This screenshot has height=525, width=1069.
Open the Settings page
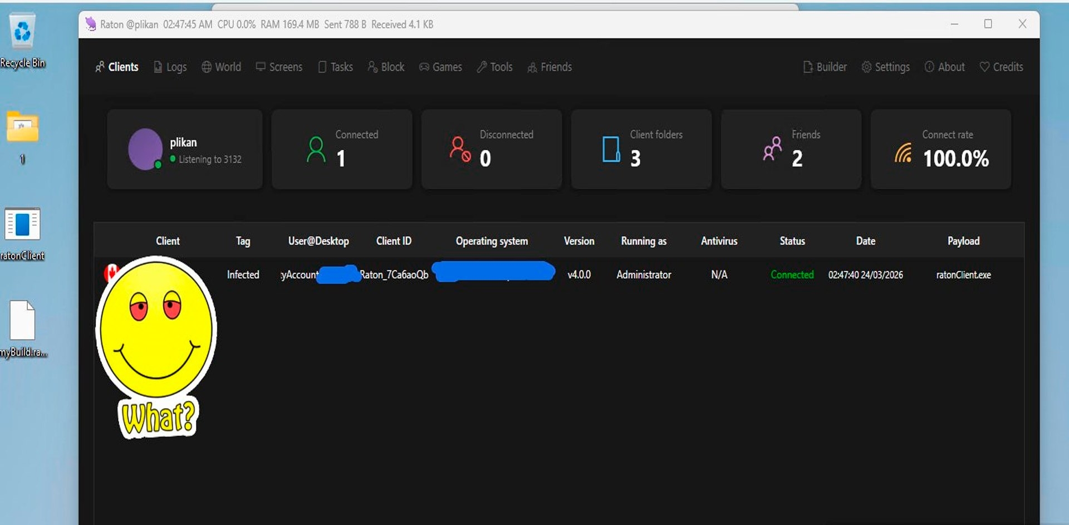885,67
